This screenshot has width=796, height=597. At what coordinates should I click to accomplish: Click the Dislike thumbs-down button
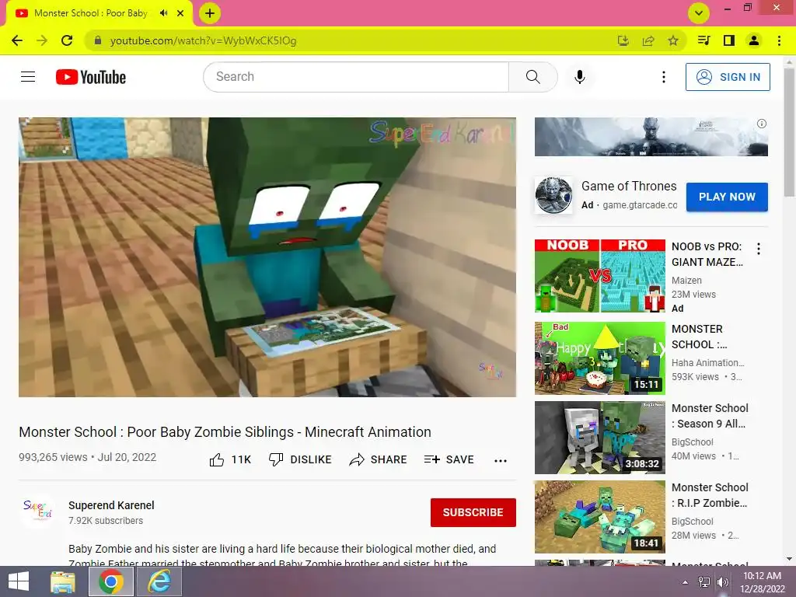click(x=300, y=460)
